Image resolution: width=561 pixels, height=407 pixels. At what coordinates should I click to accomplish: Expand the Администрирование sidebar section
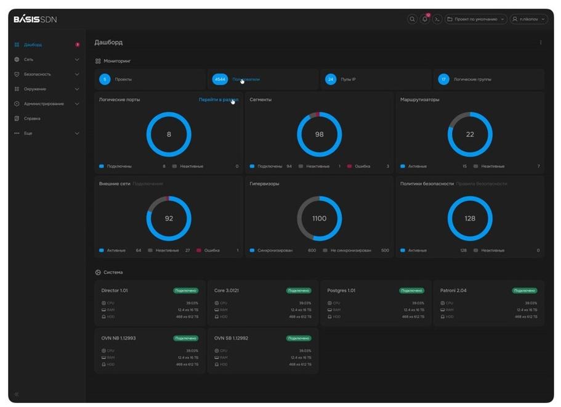point(47,104)
